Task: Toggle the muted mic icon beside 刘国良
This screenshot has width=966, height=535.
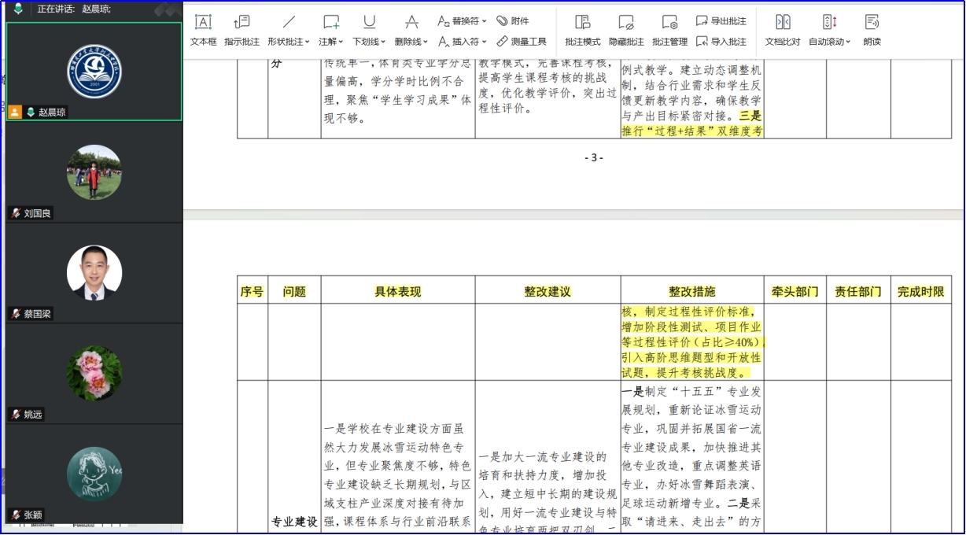Action: point(16,213)
